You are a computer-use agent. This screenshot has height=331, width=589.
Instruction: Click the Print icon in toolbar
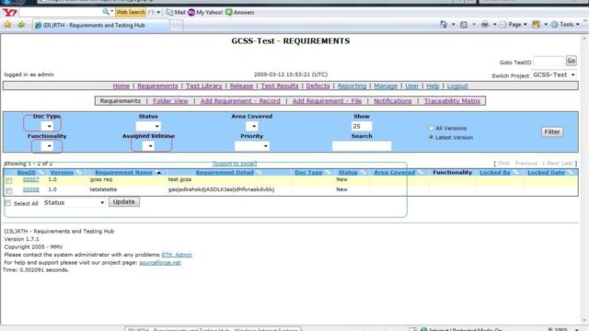485,25
